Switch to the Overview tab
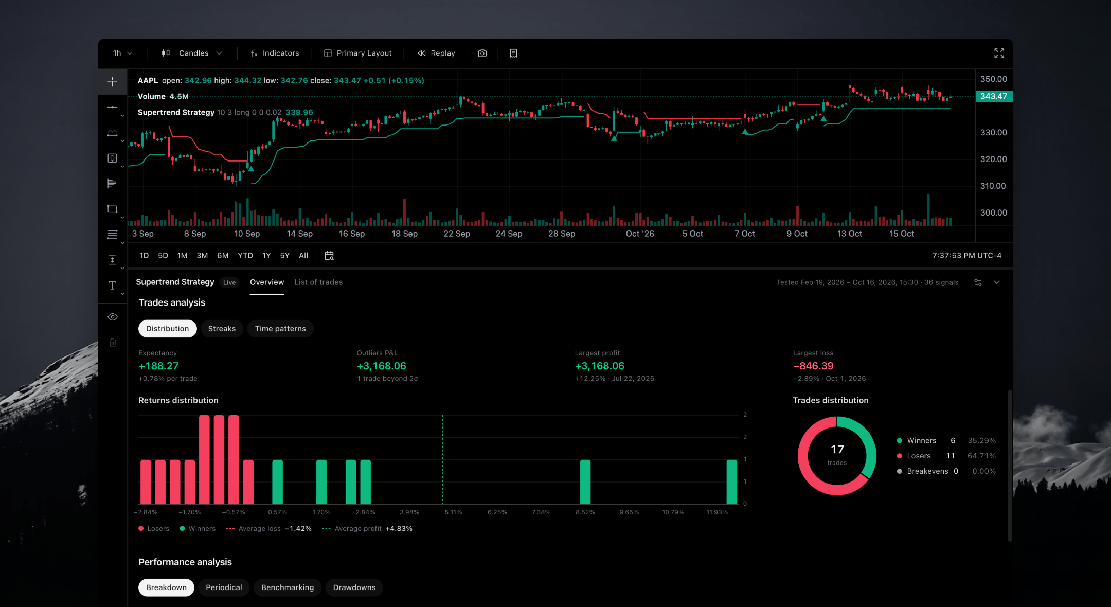The width and height of the screenshot is (1111, 607). [266, 282]
